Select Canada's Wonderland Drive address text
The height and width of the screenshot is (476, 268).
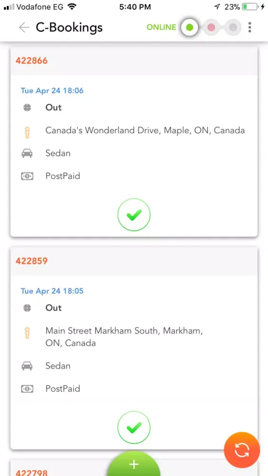coord(145,130)
